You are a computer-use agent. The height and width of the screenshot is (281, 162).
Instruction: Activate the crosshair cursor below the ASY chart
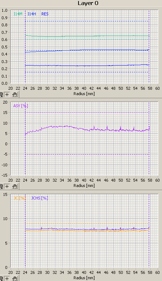coord(7,186)
